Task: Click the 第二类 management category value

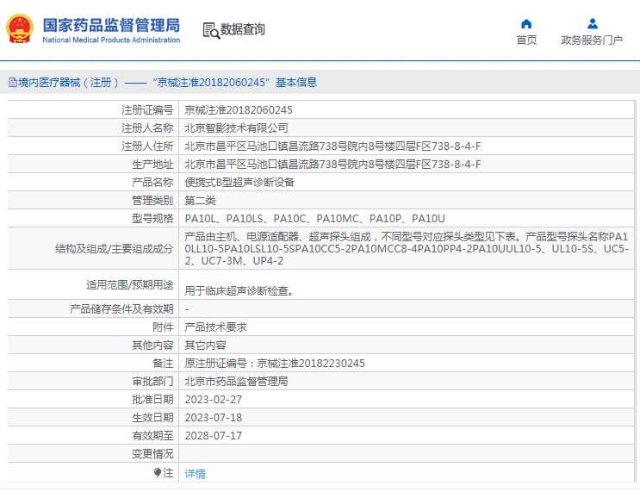Action: (200, 201)
